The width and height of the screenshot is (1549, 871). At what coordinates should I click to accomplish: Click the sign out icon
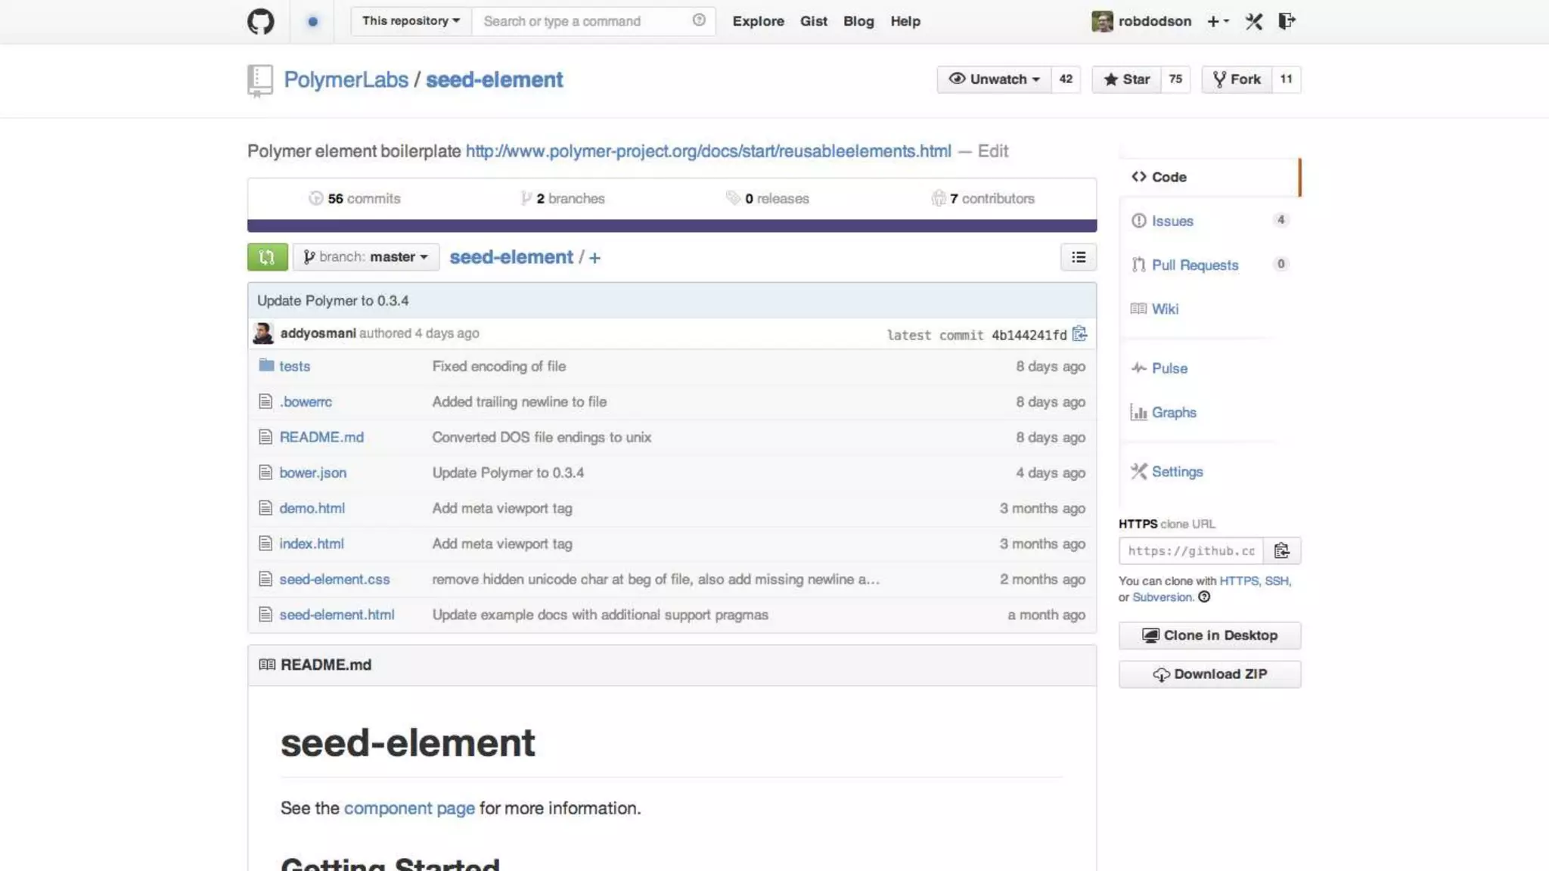(1286, 21)
